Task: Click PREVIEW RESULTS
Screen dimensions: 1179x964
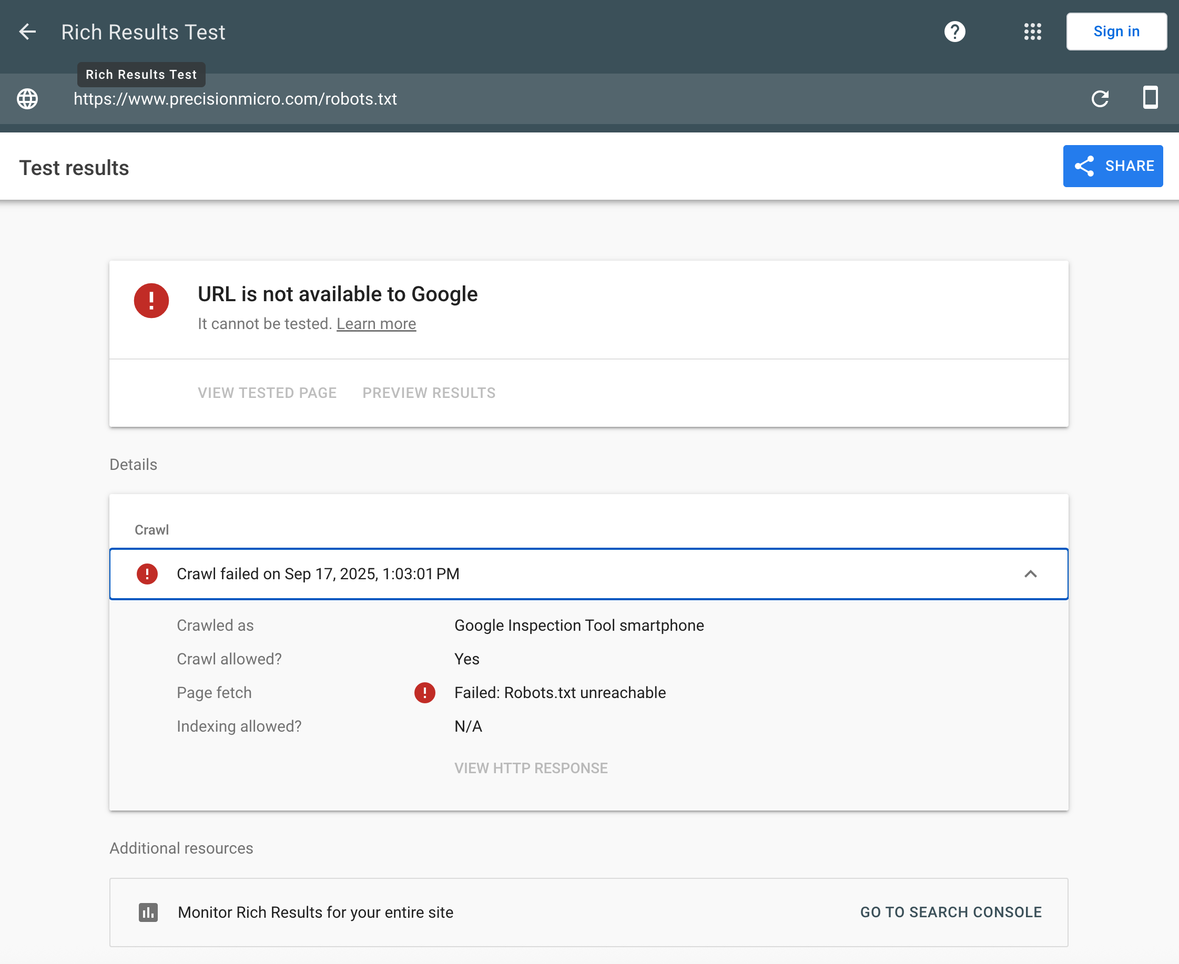Action: pyautogui.click(x=429, y=393)
